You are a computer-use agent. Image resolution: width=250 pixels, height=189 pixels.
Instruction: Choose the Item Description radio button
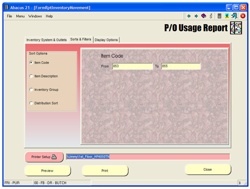click(x=32, y=76)
